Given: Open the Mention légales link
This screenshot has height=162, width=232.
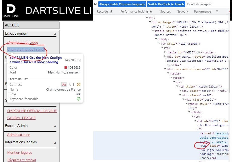Looking at the screenshot, I should 20,152.
